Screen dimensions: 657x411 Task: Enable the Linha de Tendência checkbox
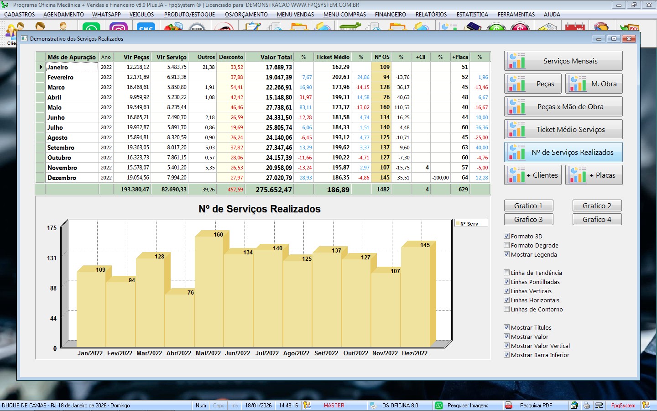click(x=506, y=273)
